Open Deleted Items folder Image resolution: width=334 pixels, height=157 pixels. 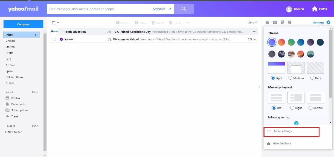pyautogui.click(x=14, y=77)
